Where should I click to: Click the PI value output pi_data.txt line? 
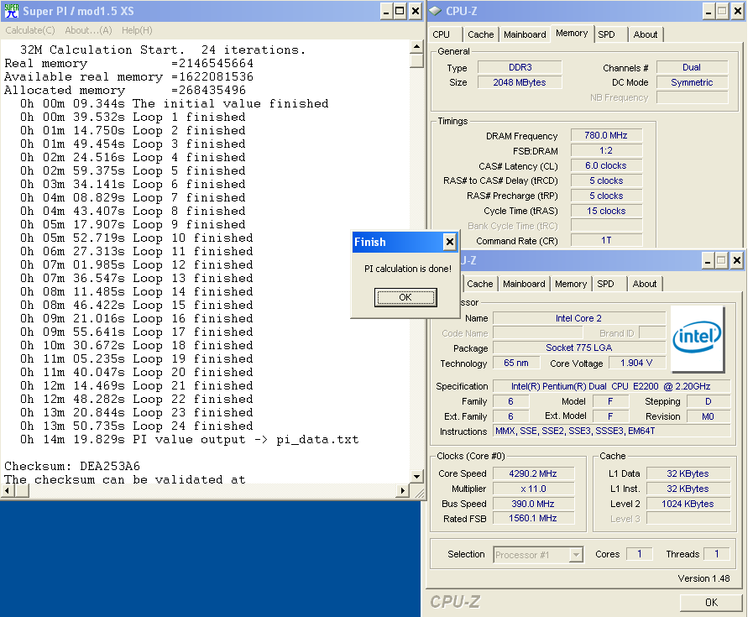coord(189,439)
